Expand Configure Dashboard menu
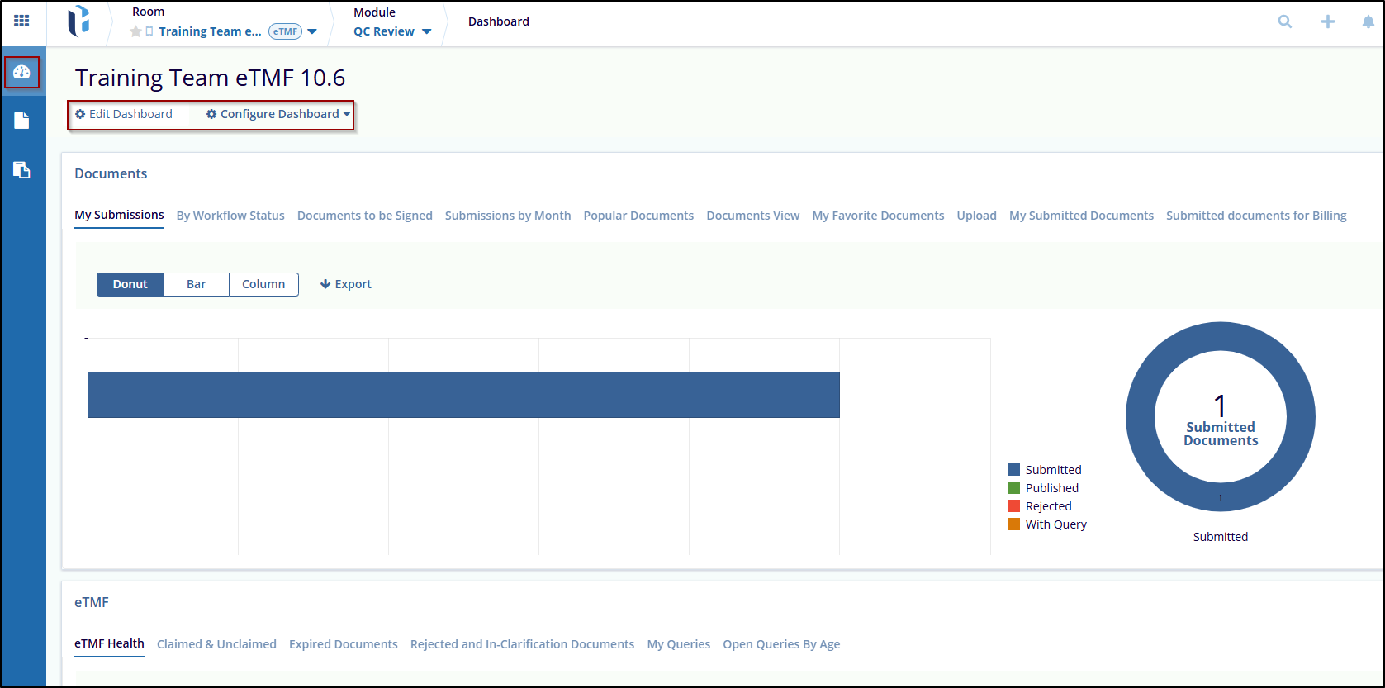1385x688 pixels. 278,114
